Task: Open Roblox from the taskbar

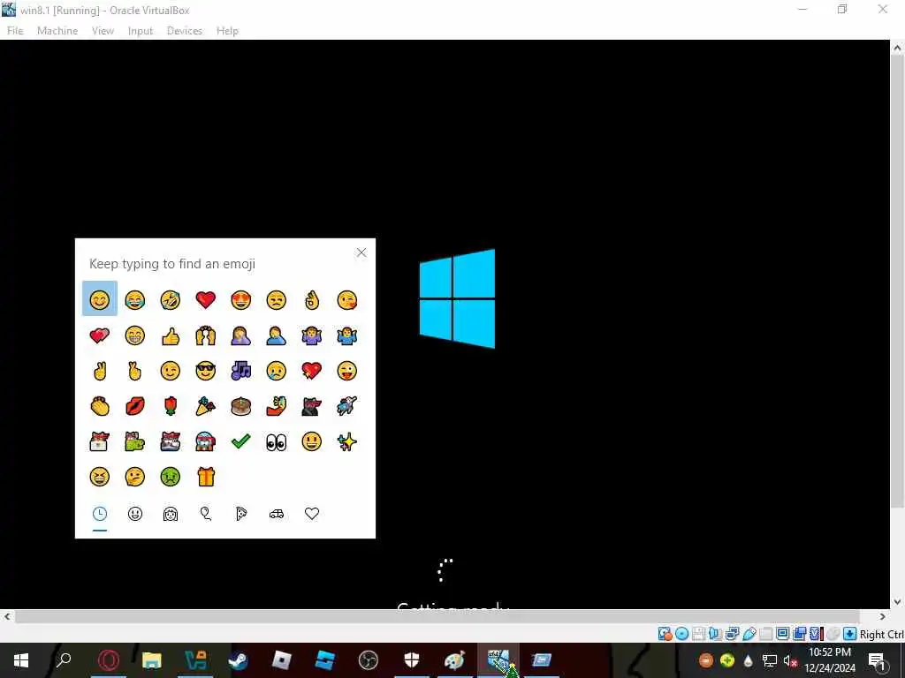Action: (x=281, y=660)
